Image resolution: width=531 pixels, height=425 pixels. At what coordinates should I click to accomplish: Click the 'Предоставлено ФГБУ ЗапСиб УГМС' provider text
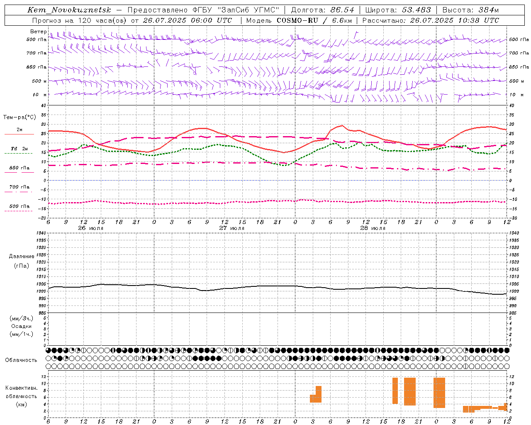point(203,10)
